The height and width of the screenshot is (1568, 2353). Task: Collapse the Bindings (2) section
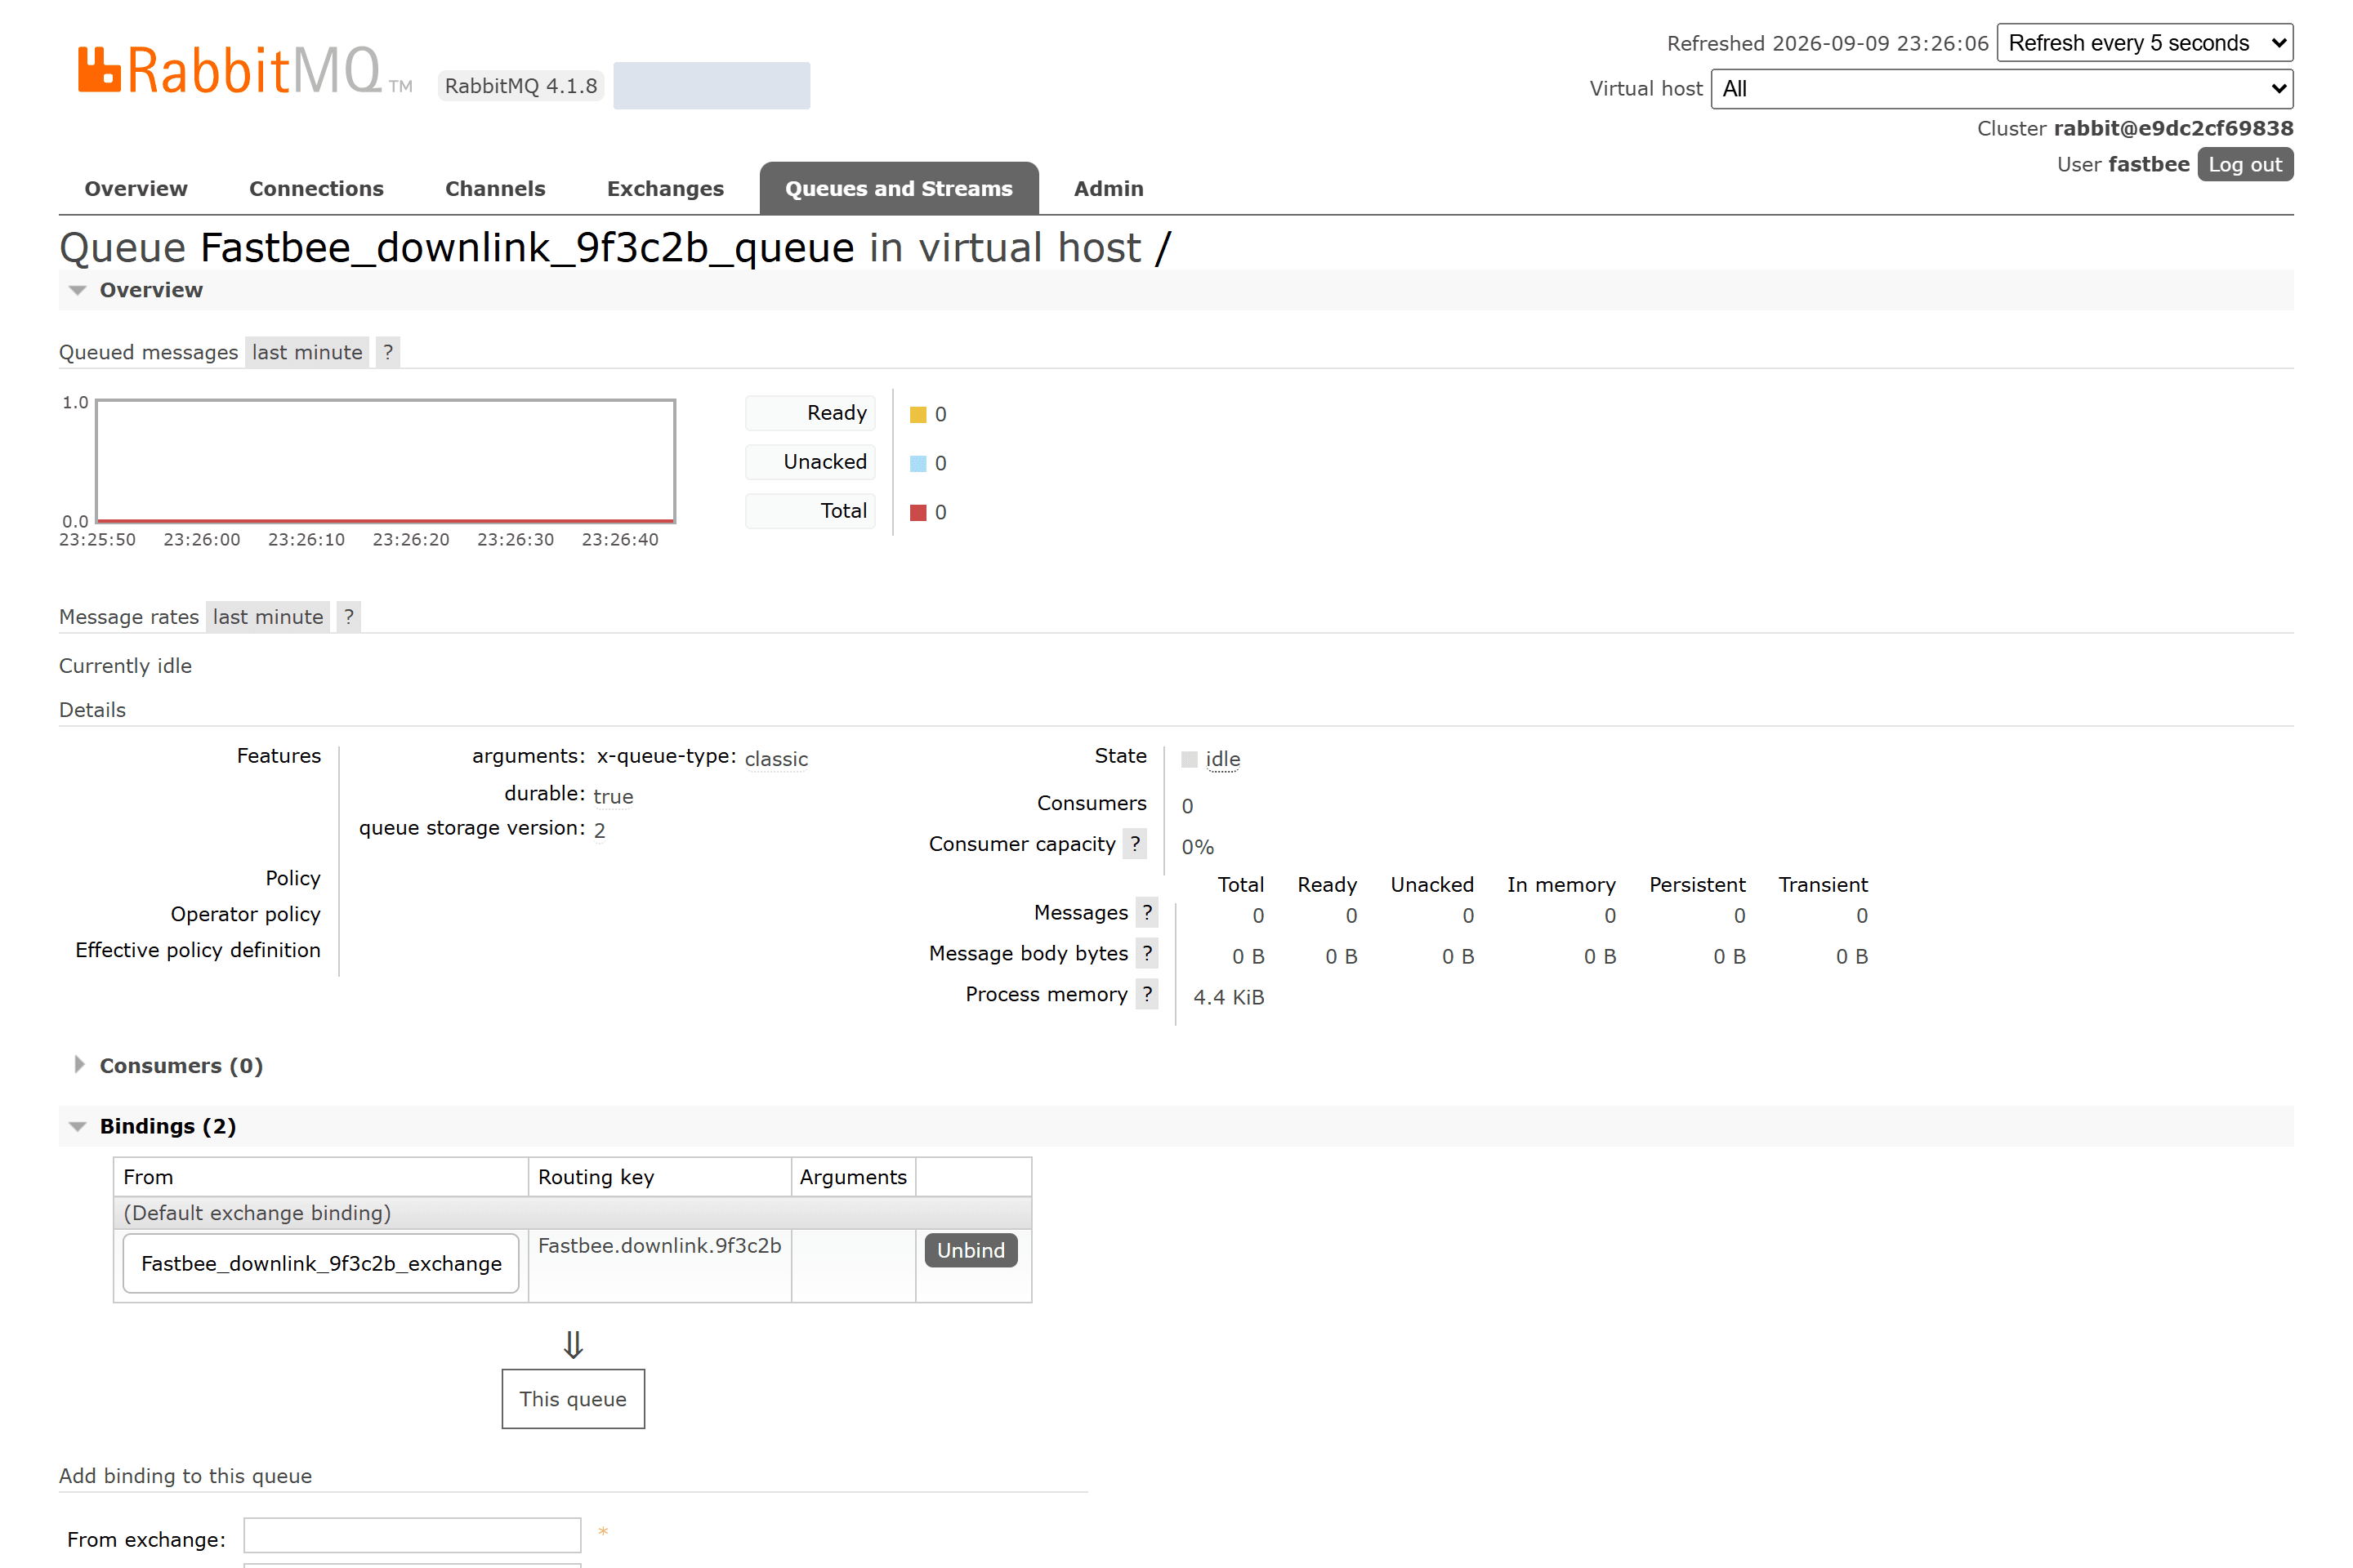[x=167, y=1126]
